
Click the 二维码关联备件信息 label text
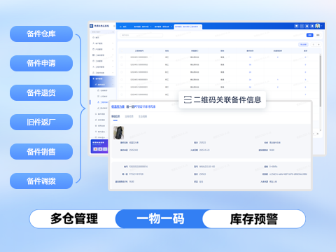coord(227,99)
